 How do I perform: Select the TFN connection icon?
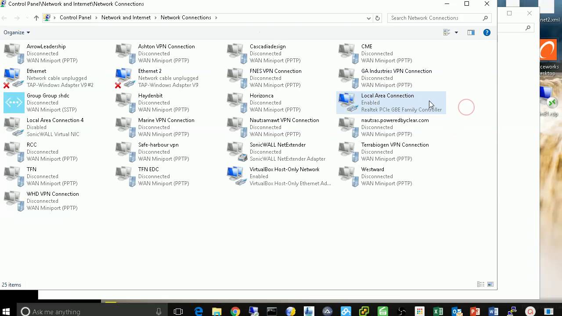point(14,176)
